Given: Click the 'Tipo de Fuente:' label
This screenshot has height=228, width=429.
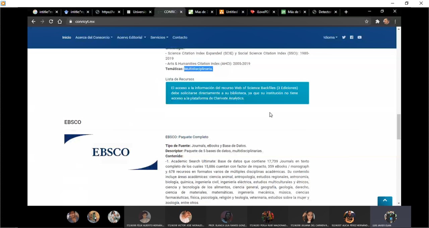Looking at the screenshot, I should click(x=178, y=146).
